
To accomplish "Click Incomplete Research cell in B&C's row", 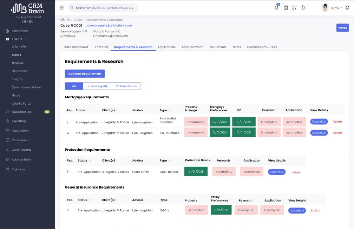I will (246, 210).
